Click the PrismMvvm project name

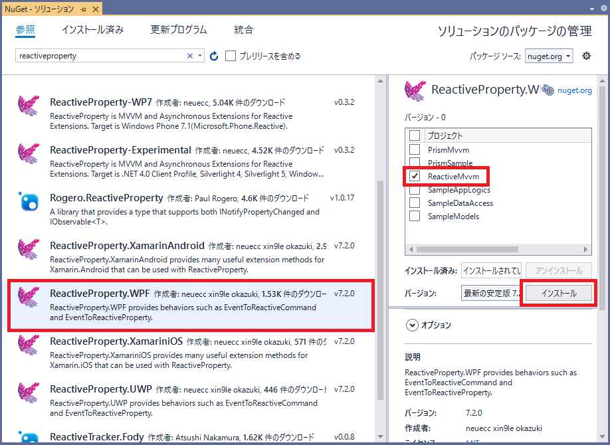pos(449,149)
